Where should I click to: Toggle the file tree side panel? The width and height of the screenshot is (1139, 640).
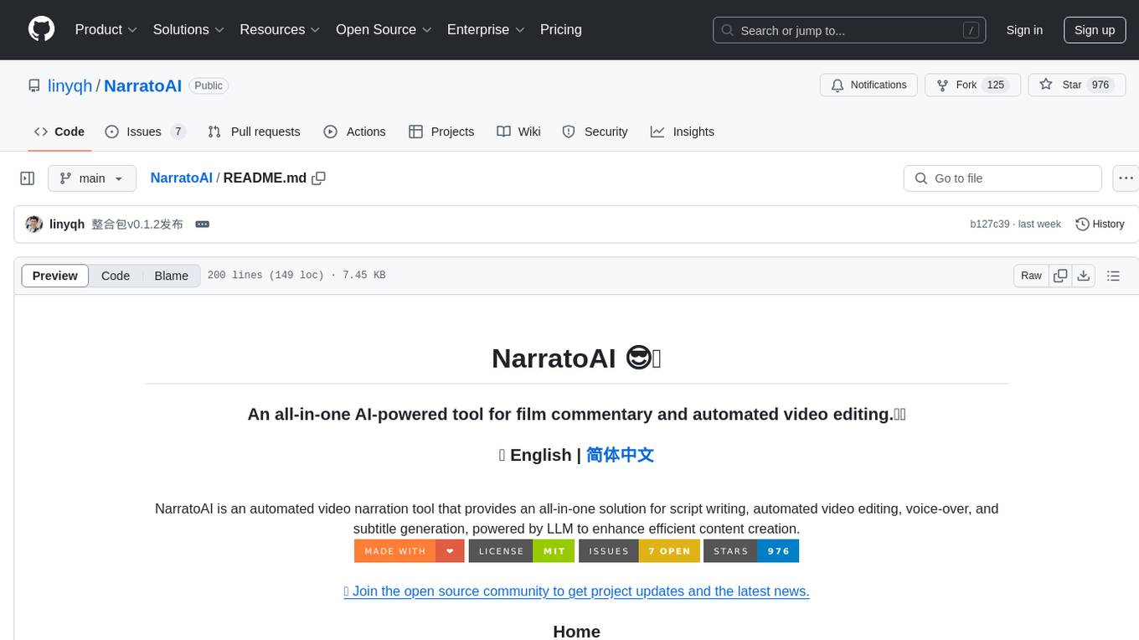(x=28, y=178)
